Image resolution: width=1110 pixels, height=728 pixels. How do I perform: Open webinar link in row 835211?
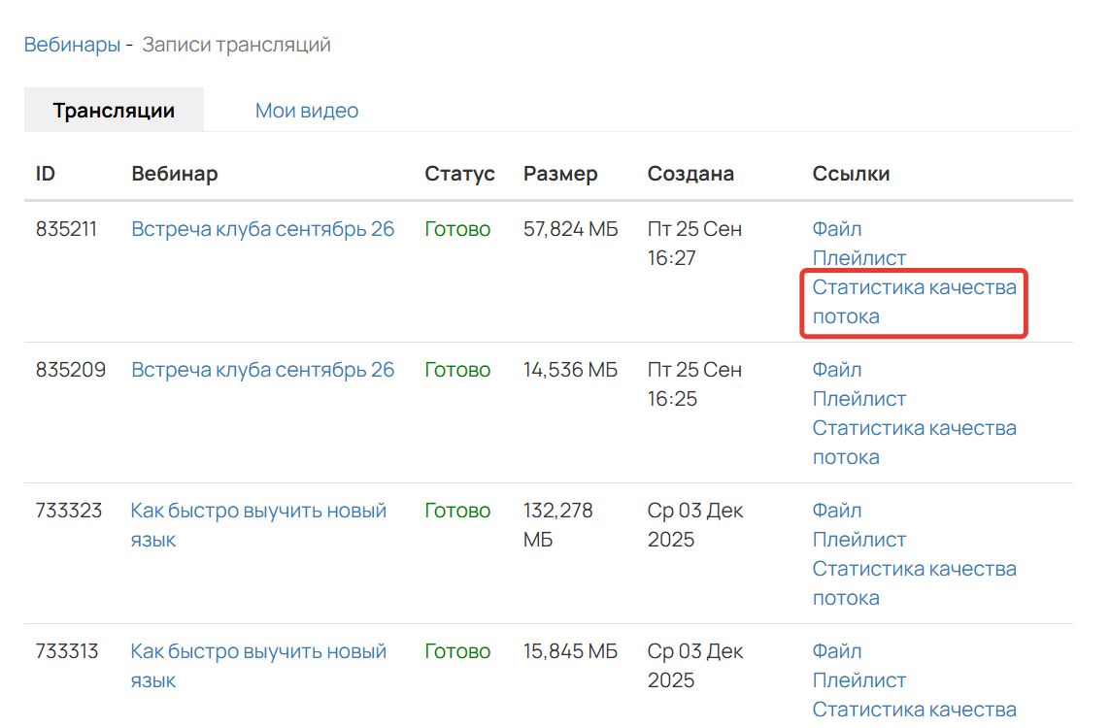tap(262, 229)
